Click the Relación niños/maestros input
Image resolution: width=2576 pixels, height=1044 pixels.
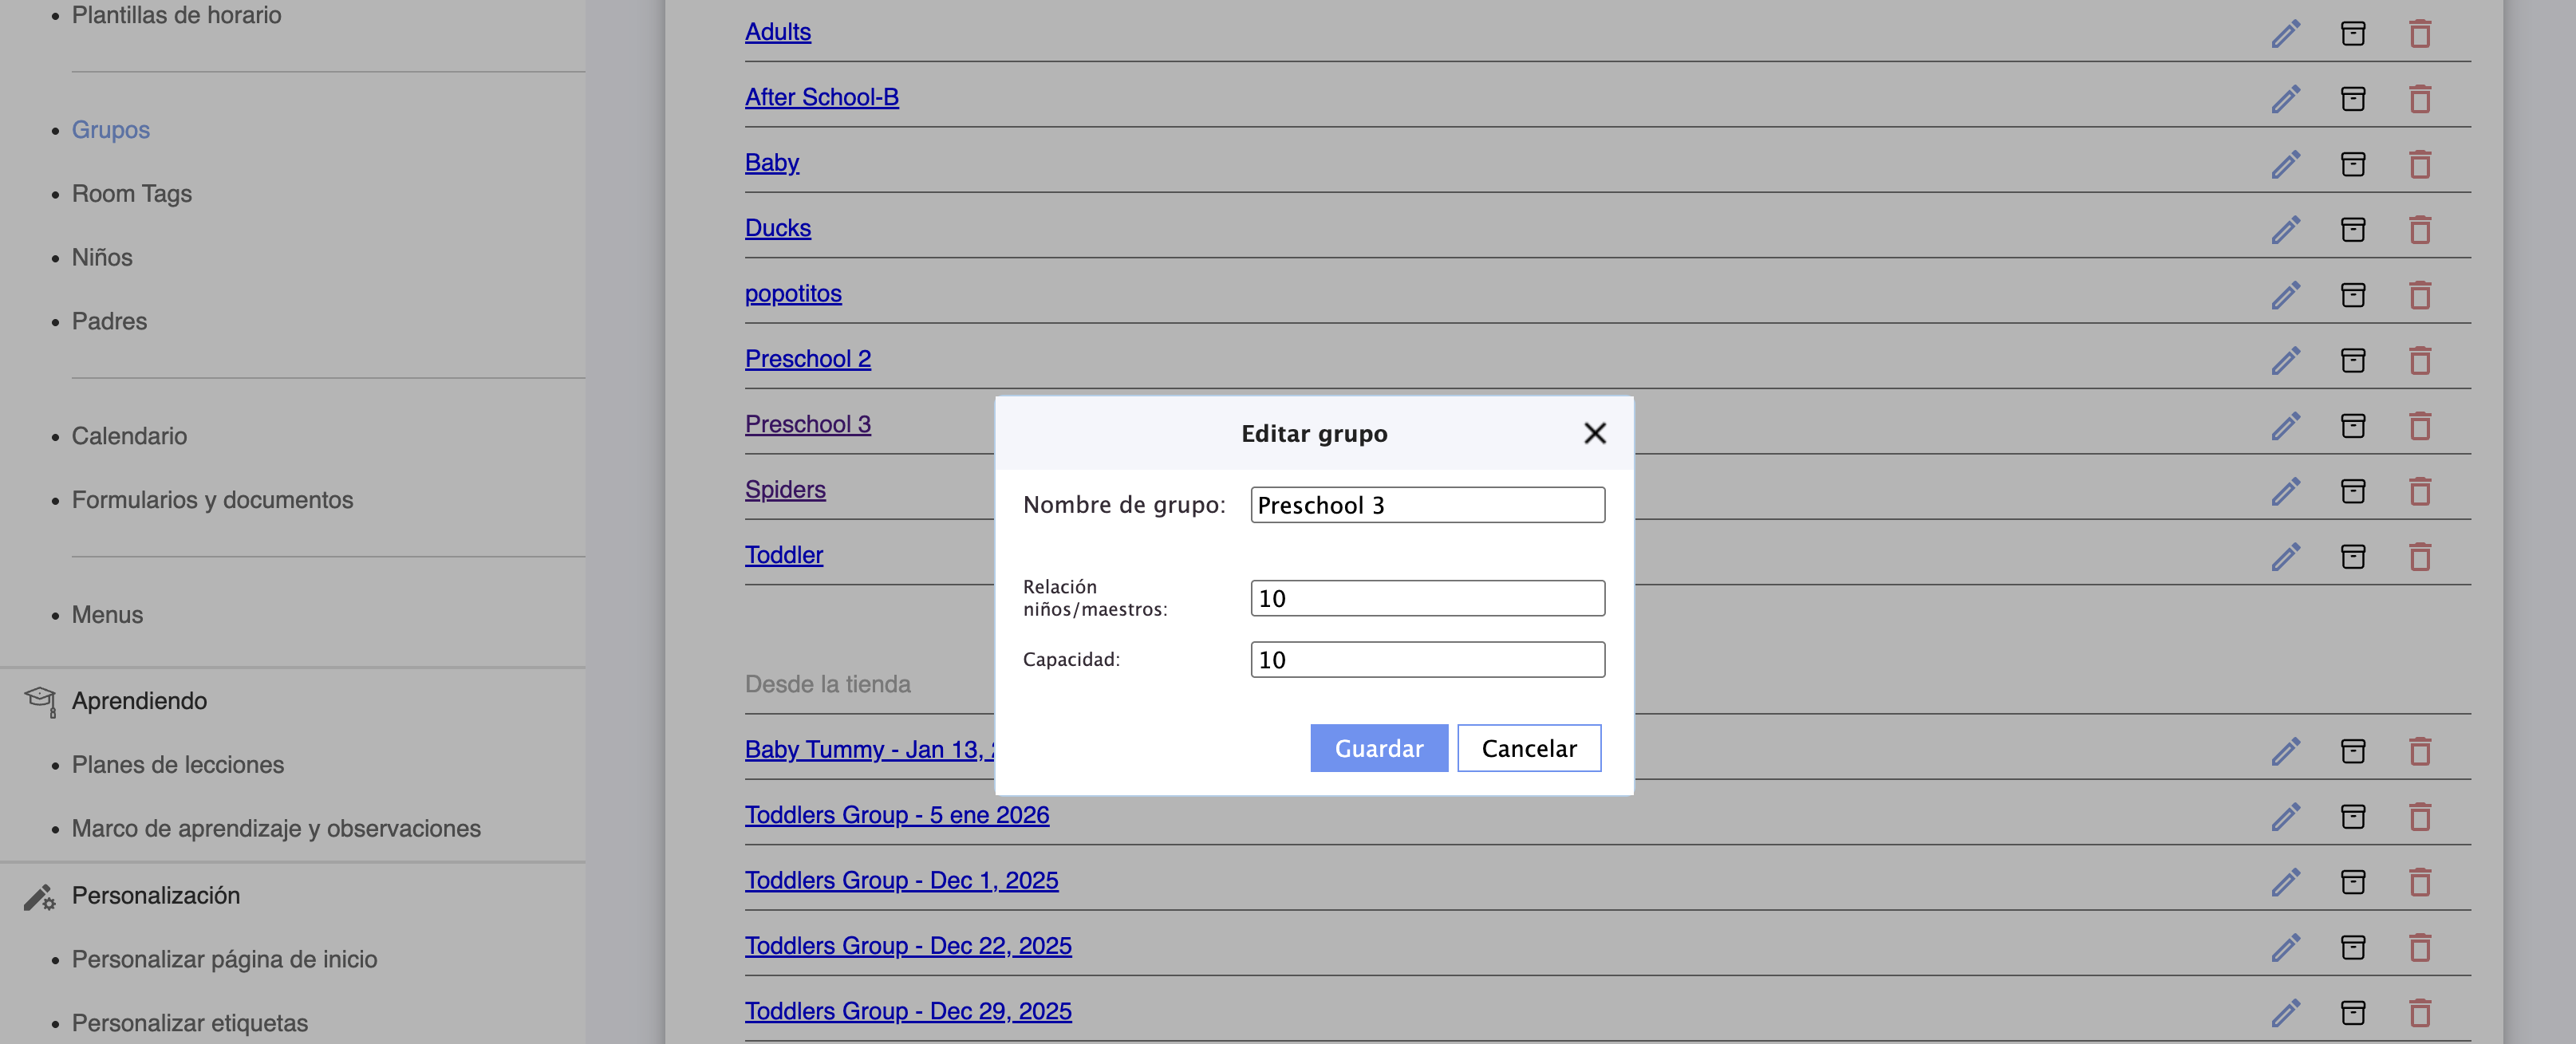pos(1427,598)
